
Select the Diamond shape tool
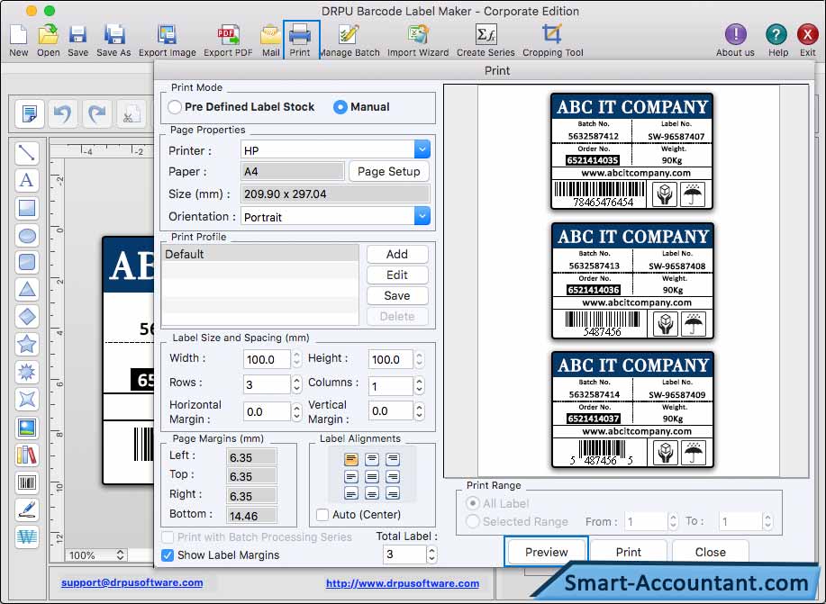click(27, 317)
